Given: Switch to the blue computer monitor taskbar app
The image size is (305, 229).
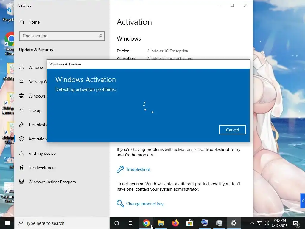Looking at the screenshot, I should [204, 223].
